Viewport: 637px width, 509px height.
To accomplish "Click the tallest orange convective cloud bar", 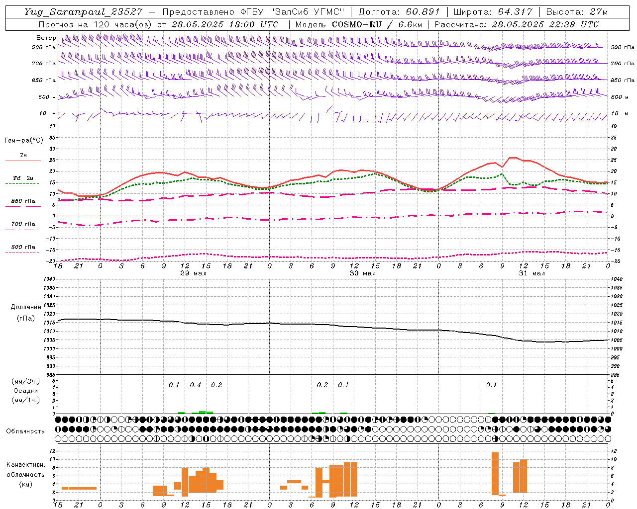I will (495, 473).
